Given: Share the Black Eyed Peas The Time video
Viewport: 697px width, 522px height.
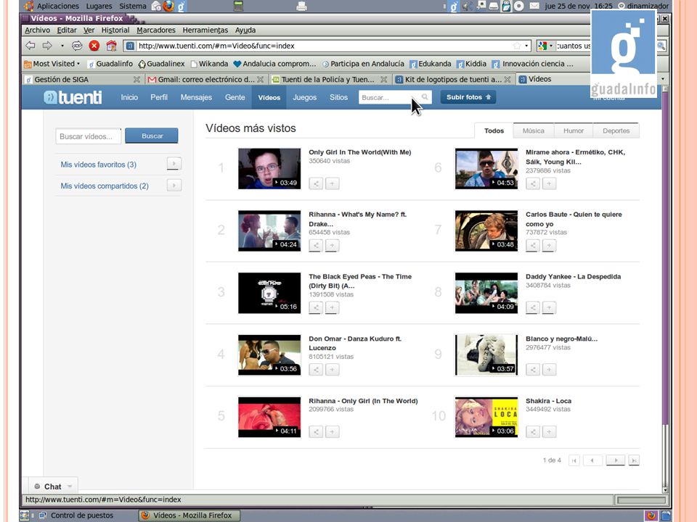Looking at the screenshot, I should click(316, 307).
